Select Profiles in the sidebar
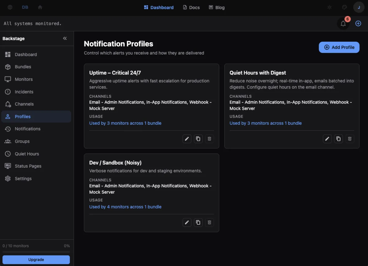Screen dimensions: 368x266 click(36, 116)
